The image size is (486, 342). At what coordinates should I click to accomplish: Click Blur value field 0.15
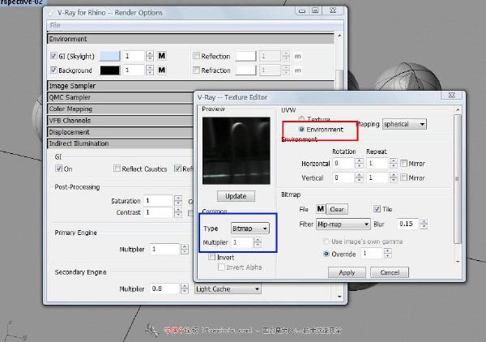(408, 224)
